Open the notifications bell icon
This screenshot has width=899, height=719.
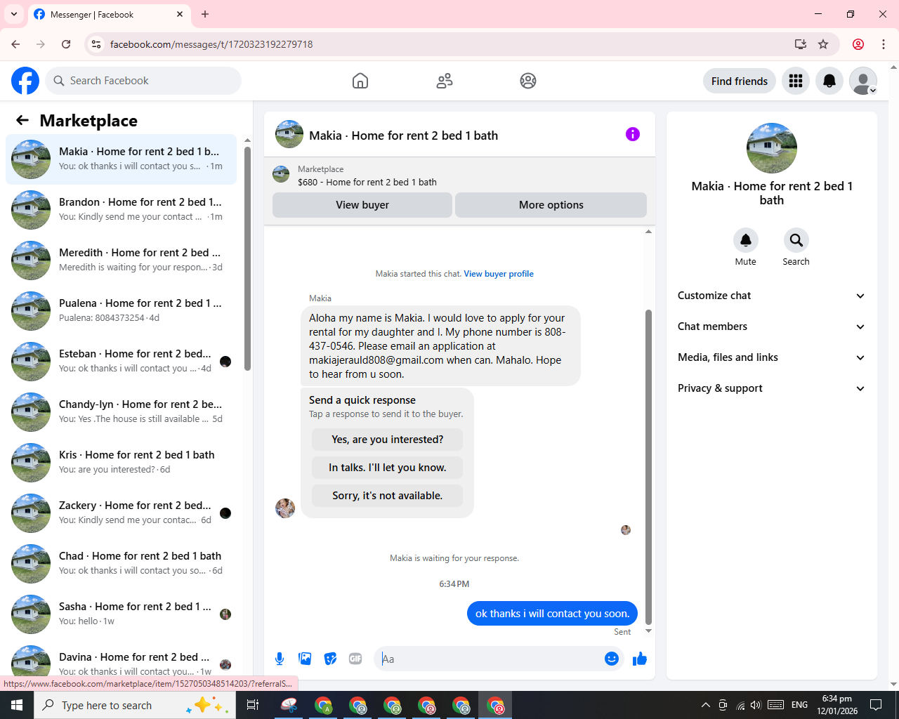coord(829,81)
